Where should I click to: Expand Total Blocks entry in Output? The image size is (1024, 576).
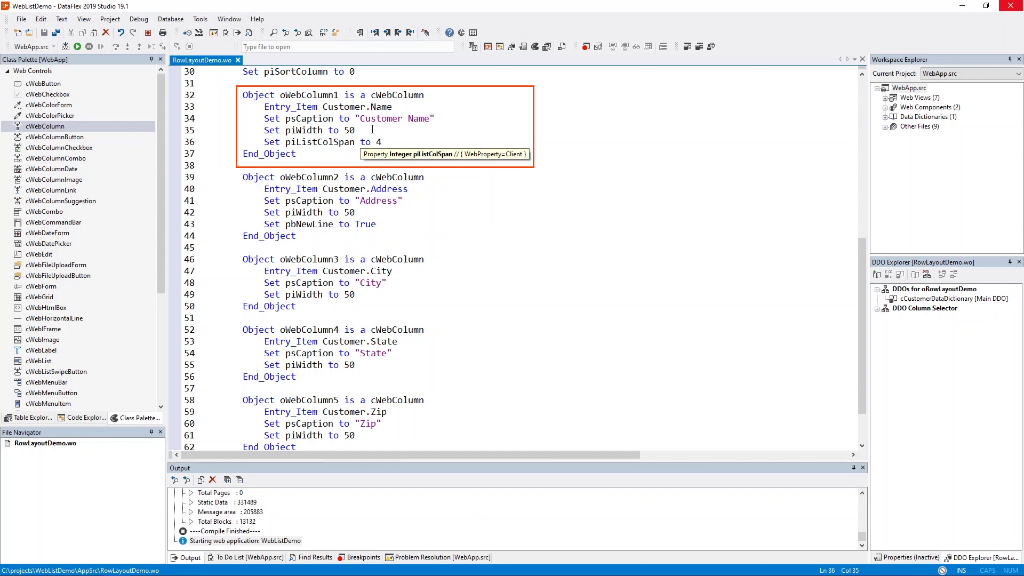click(191, 522)
